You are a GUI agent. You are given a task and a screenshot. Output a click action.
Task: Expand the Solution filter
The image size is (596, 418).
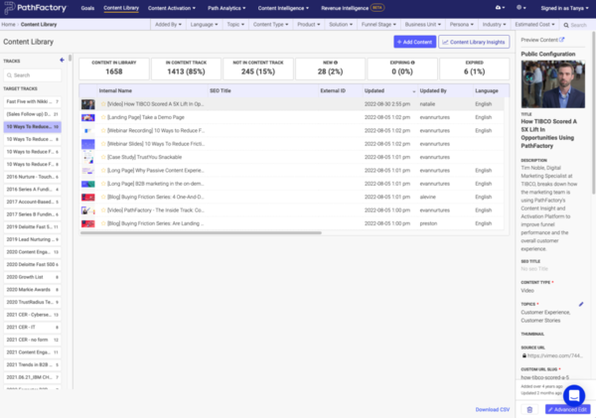(x=341, y=24)
